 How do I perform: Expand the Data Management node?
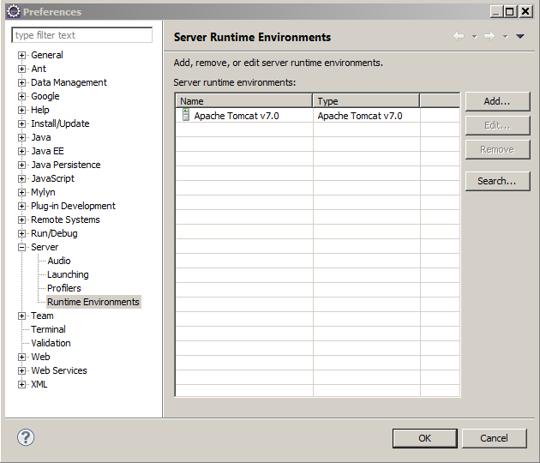tap(21, 82)
